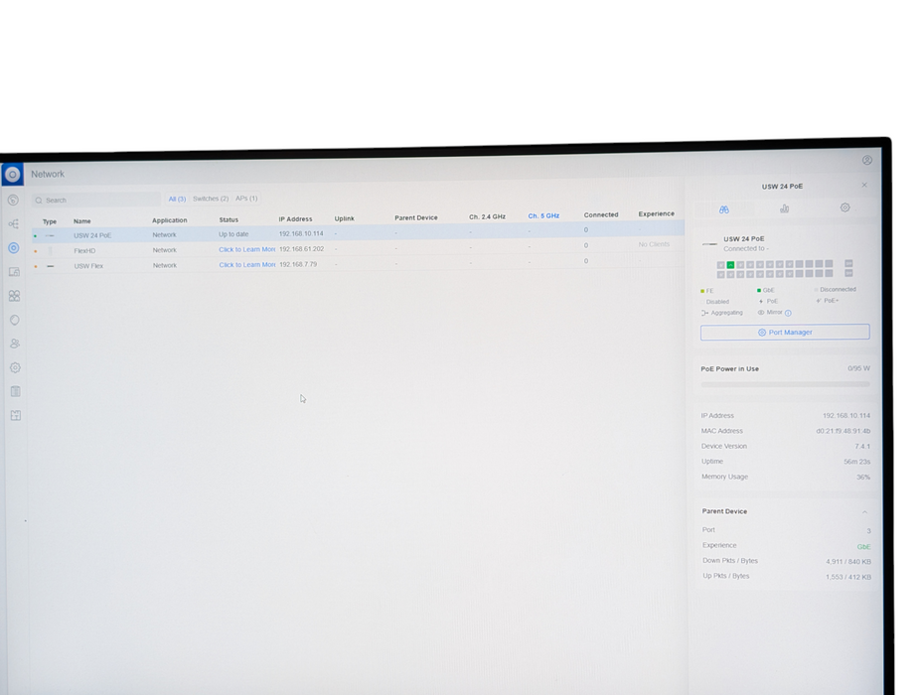Screen dimensions: 924x695
Task: Click the lower SFP port square
Action: pos(848,273)
